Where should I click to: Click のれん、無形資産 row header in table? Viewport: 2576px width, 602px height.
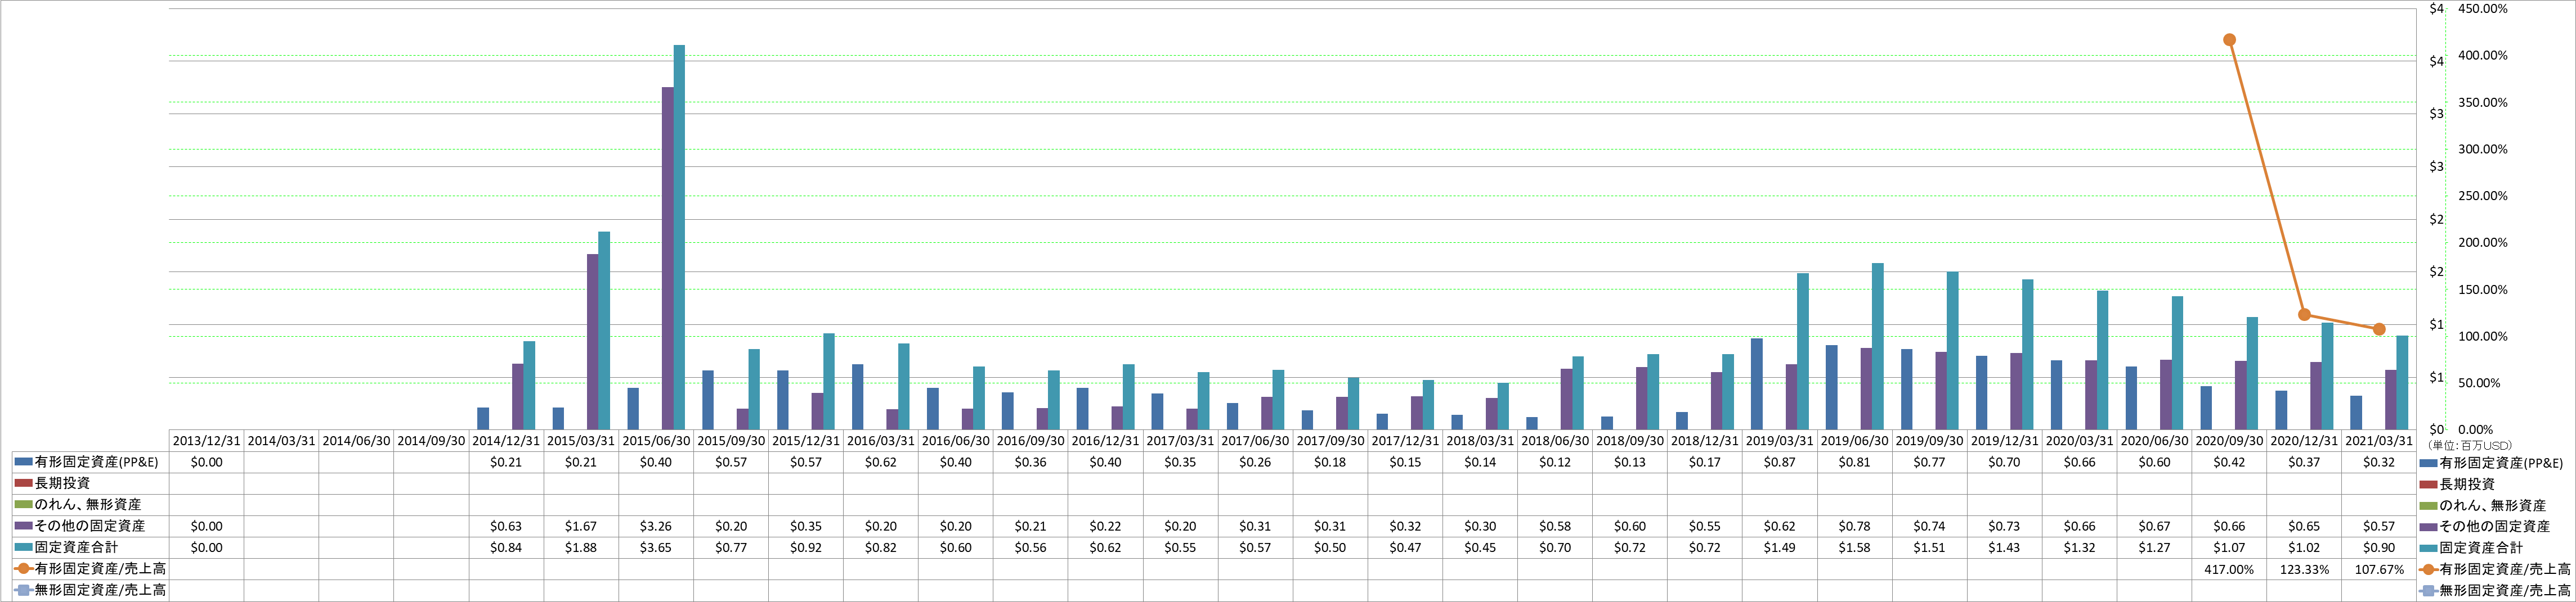[x=90, y=504]
